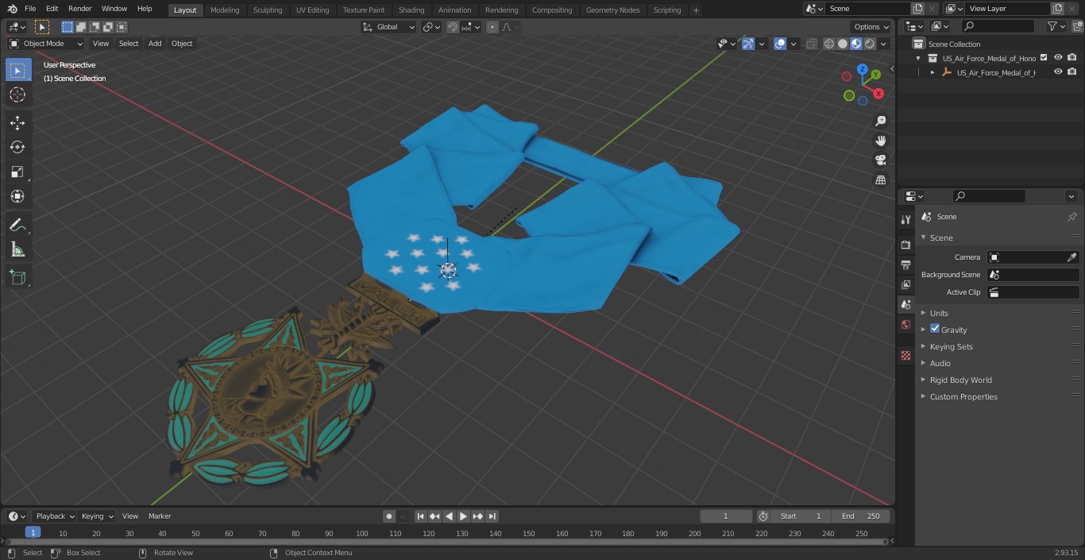
Task: Activate the Move tool
Action: (x=17, y=122)
